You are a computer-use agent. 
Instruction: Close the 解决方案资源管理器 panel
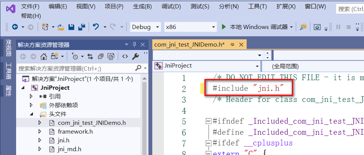point(143,44)
